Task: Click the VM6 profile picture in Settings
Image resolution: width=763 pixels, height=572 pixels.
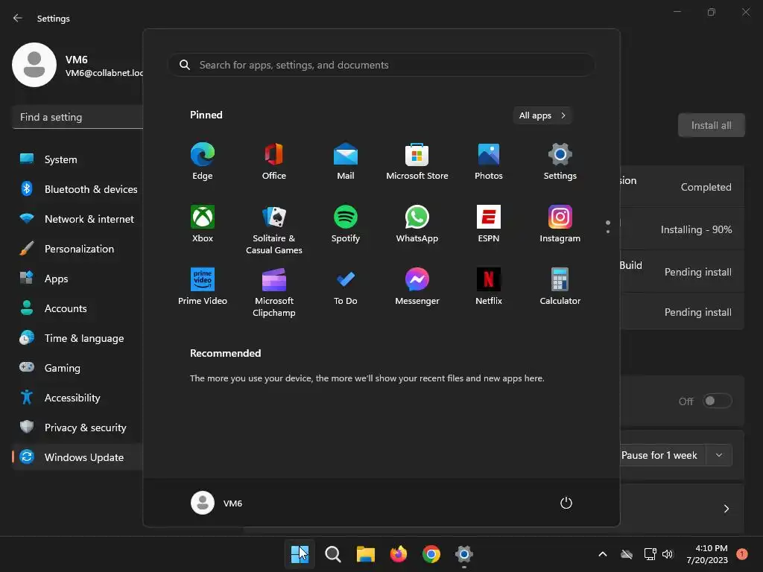Action: 34,65
